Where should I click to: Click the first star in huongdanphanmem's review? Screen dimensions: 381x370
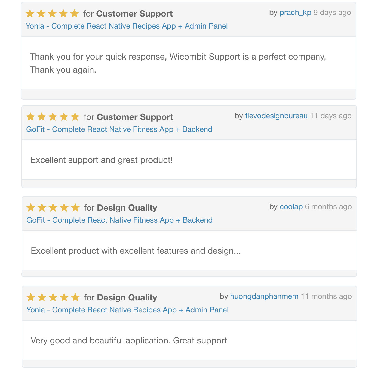(x=31, y=297)
